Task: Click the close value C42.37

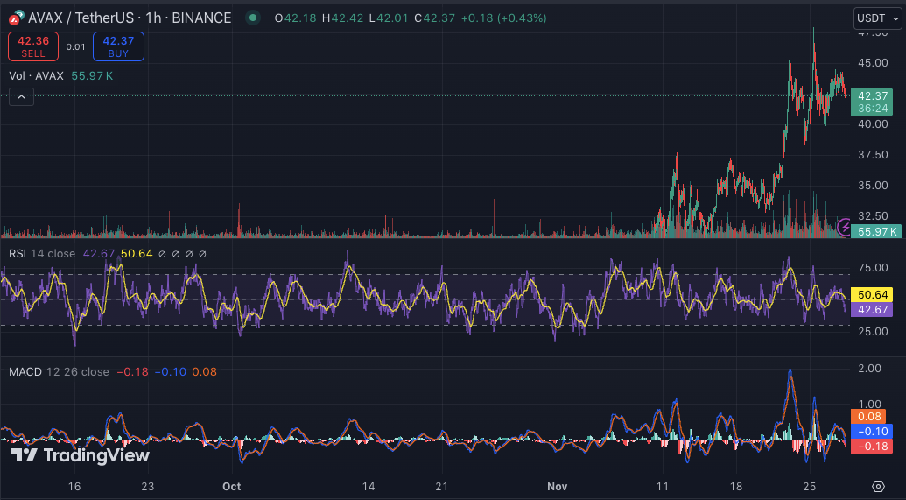Action: (434, 18)
